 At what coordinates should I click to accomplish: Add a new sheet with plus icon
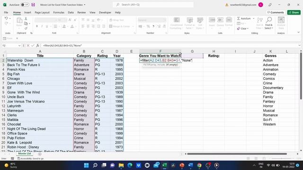point(40,154)
